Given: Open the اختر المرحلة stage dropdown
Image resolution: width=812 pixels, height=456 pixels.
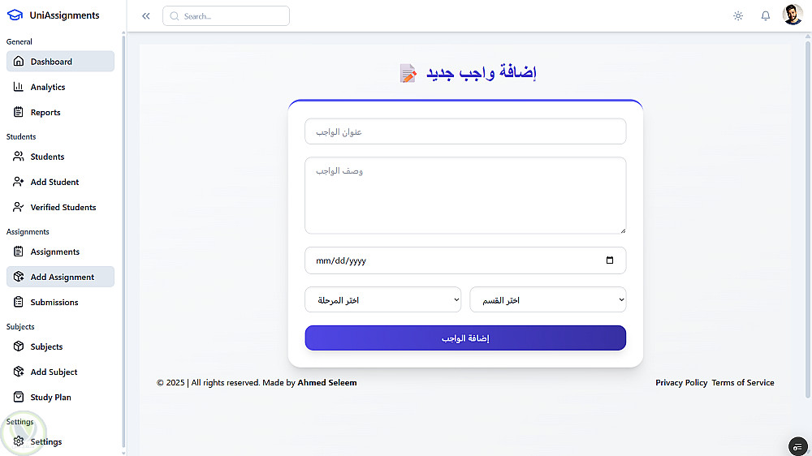Looking at the screenshot, I should point(382,300).
